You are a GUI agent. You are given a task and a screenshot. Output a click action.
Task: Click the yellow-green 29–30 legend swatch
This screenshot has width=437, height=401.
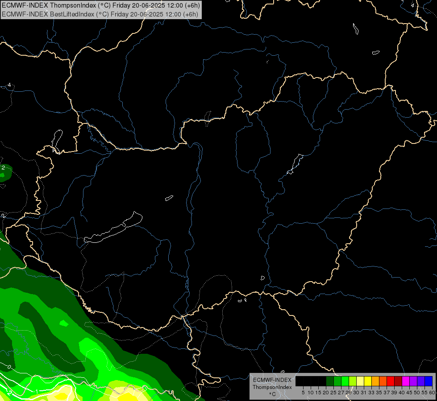(353, 381)
